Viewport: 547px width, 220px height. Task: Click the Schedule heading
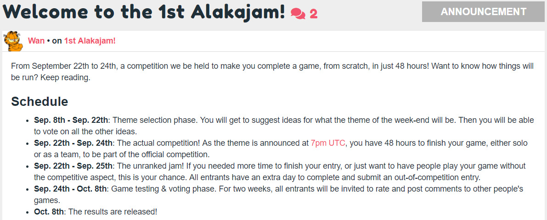tap(39, 101)
